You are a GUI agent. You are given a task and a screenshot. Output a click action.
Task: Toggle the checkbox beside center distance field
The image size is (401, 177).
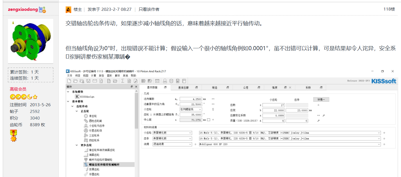tap(209, 120)
